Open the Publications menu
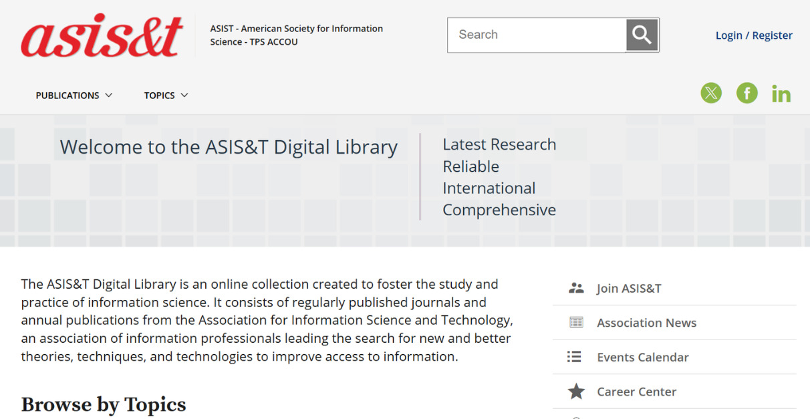The width and height of the screenshot is (810, 419). click(67, 96)
